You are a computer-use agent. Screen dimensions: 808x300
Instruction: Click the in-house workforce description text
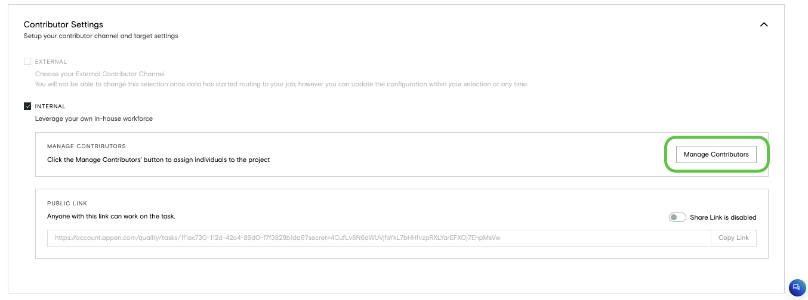pyautogui.click(x=94, y=118)
